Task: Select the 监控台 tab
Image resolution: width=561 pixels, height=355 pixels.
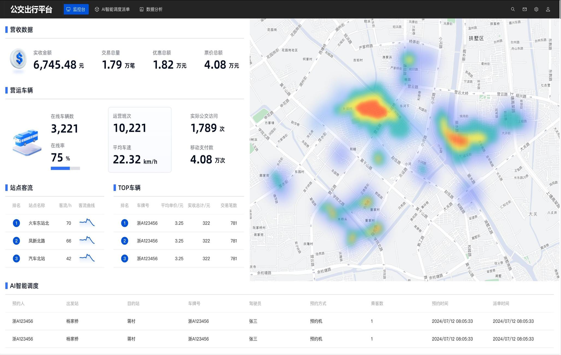Action: pos(76,9)
